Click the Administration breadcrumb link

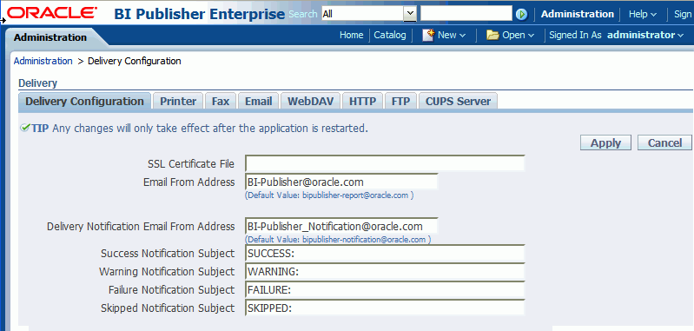(x=43, y=61)
